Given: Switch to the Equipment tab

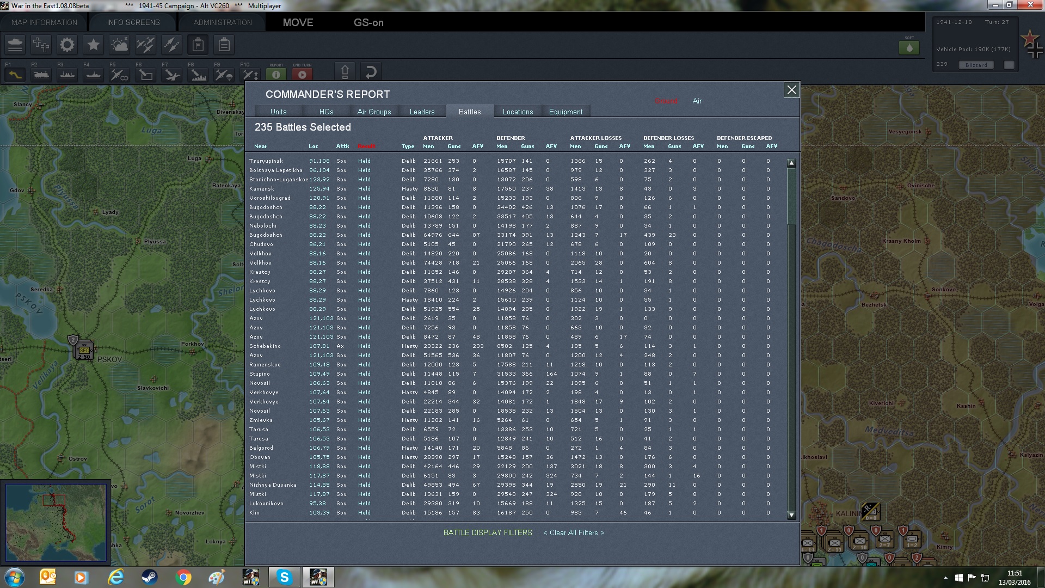Looking at the screenshot, I should (x=565, y=112).
